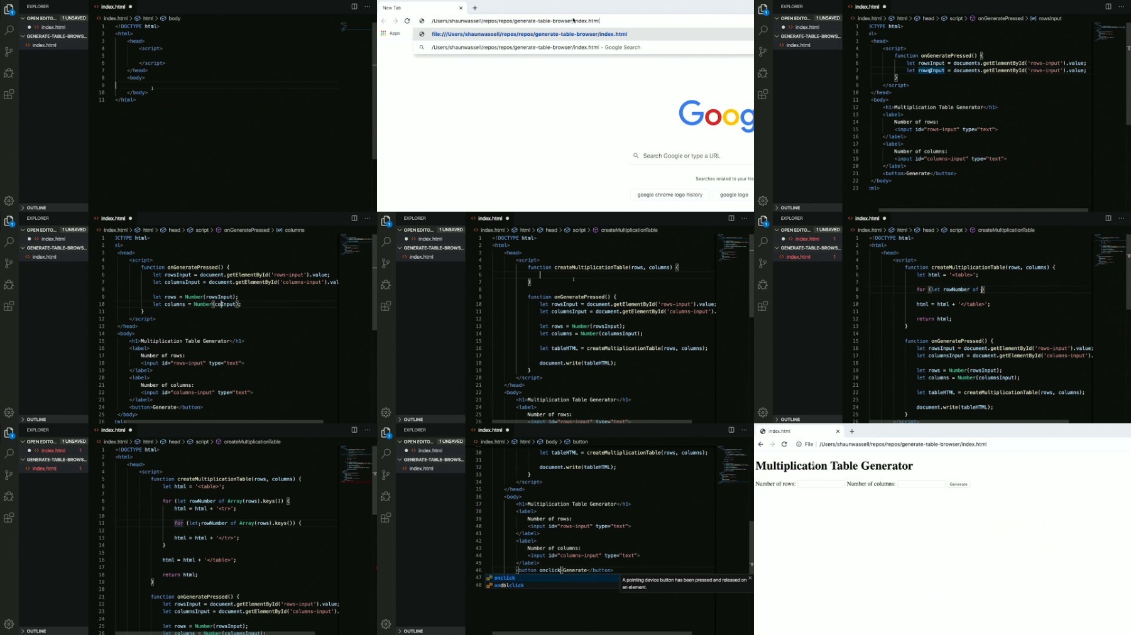
Task: Open index.html under OPEN EDITORS in top-left window
Action: click(53, 28)
